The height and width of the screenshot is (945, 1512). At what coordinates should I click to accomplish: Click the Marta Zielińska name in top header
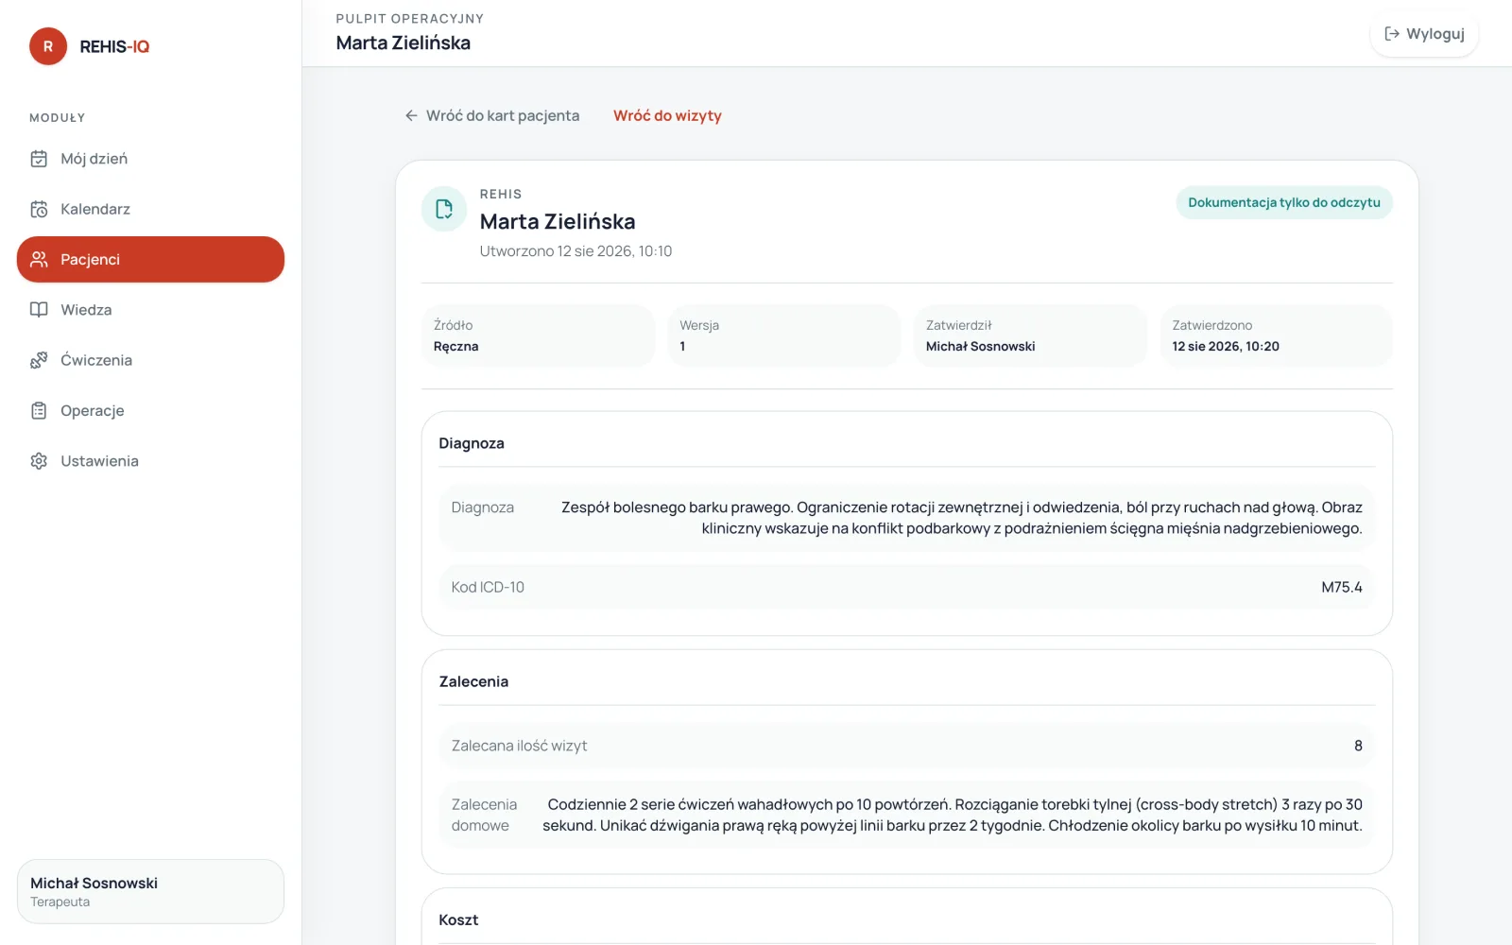[x=404, y=43]
